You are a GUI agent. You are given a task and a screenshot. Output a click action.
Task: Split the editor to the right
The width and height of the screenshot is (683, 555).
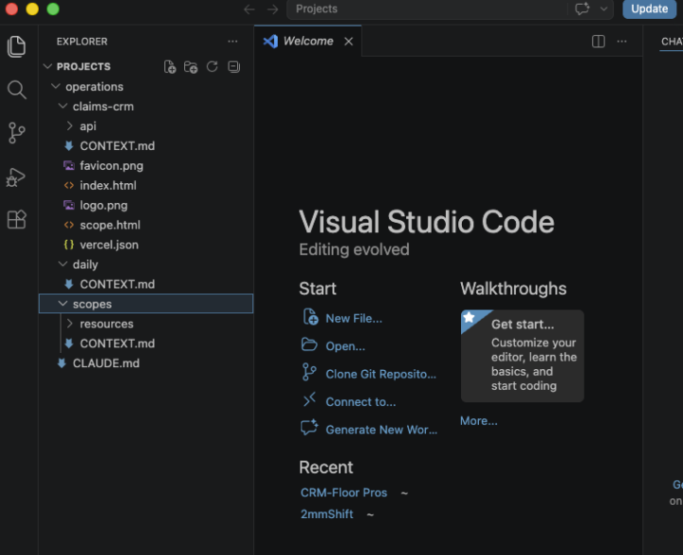pyautogui.click(x=598, y=42)
